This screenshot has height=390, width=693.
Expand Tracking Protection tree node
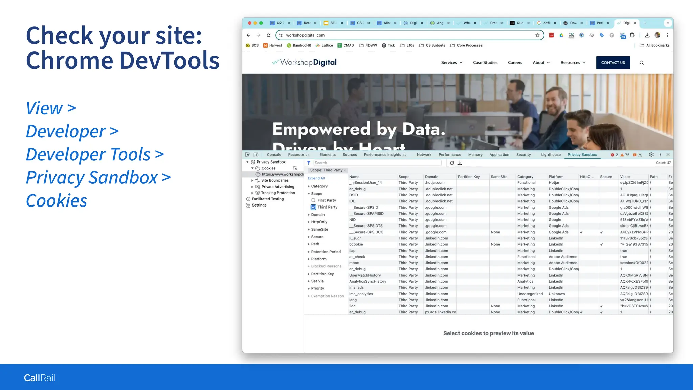point(252,193)
